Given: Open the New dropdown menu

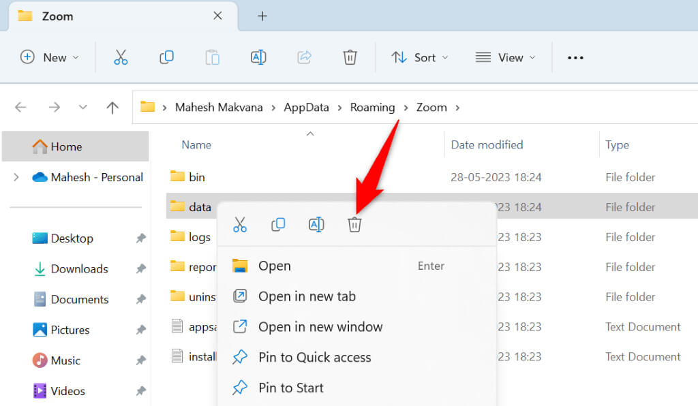Looking at the screenshot, I should click(50, 57).
